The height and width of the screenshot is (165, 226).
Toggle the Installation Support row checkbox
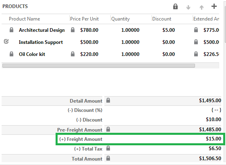[x=6, y=41]
